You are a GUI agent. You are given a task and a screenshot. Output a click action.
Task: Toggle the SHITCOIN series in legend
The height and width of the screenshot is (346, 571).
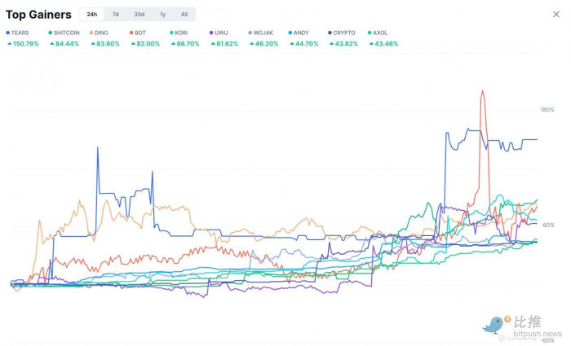point(66,33)
